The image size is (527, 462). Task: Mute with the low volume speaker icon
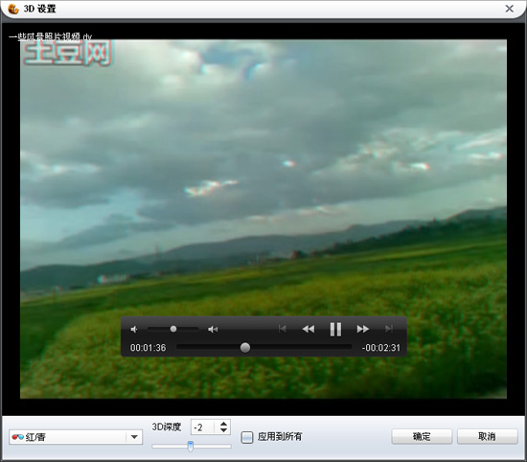(x=134, y=329)
